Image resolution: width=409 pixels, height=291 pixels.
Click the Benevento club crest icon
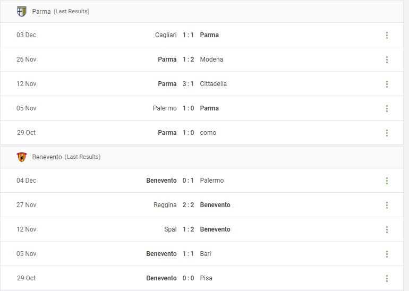pos(22,157)
